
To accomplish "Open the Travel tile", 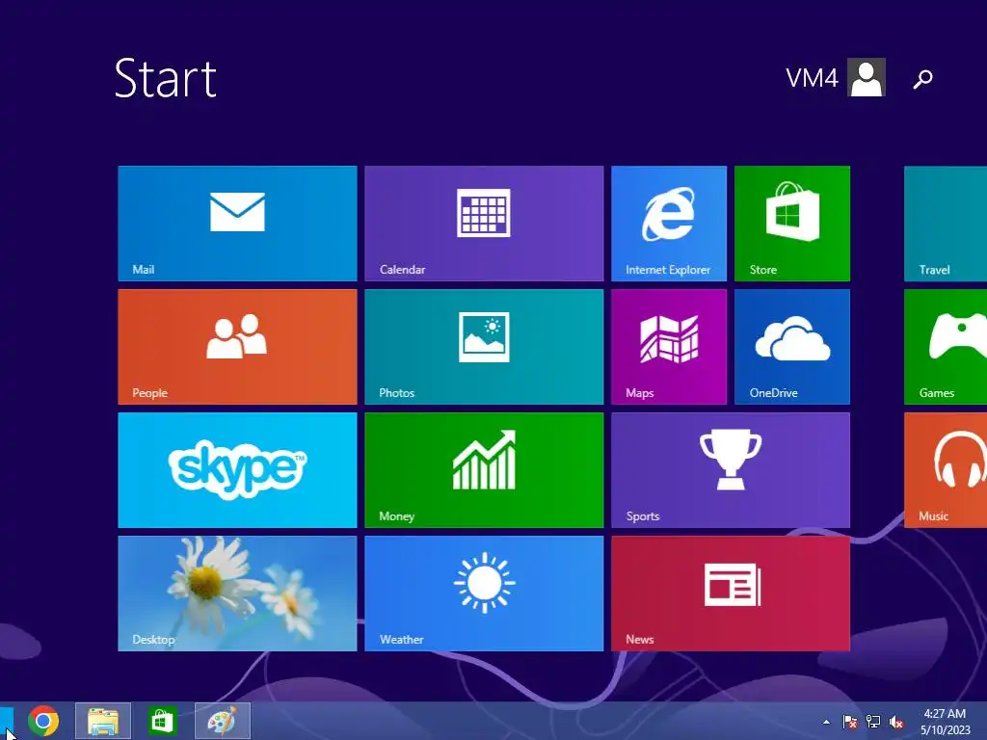I will [x=946, y=224].
